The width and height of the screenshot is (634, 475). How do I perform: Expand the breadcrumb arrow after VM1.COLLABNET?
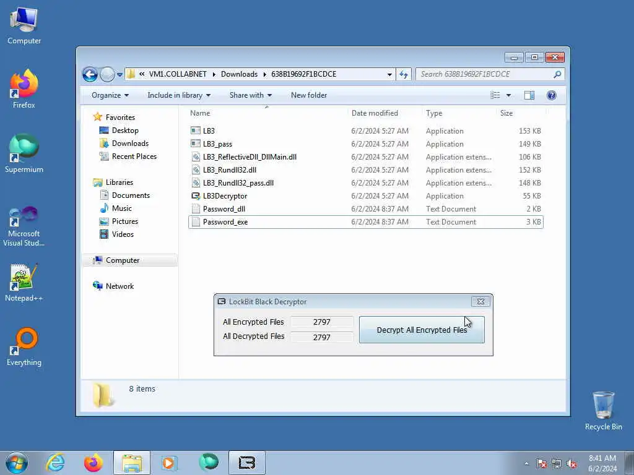pos(214,74)
